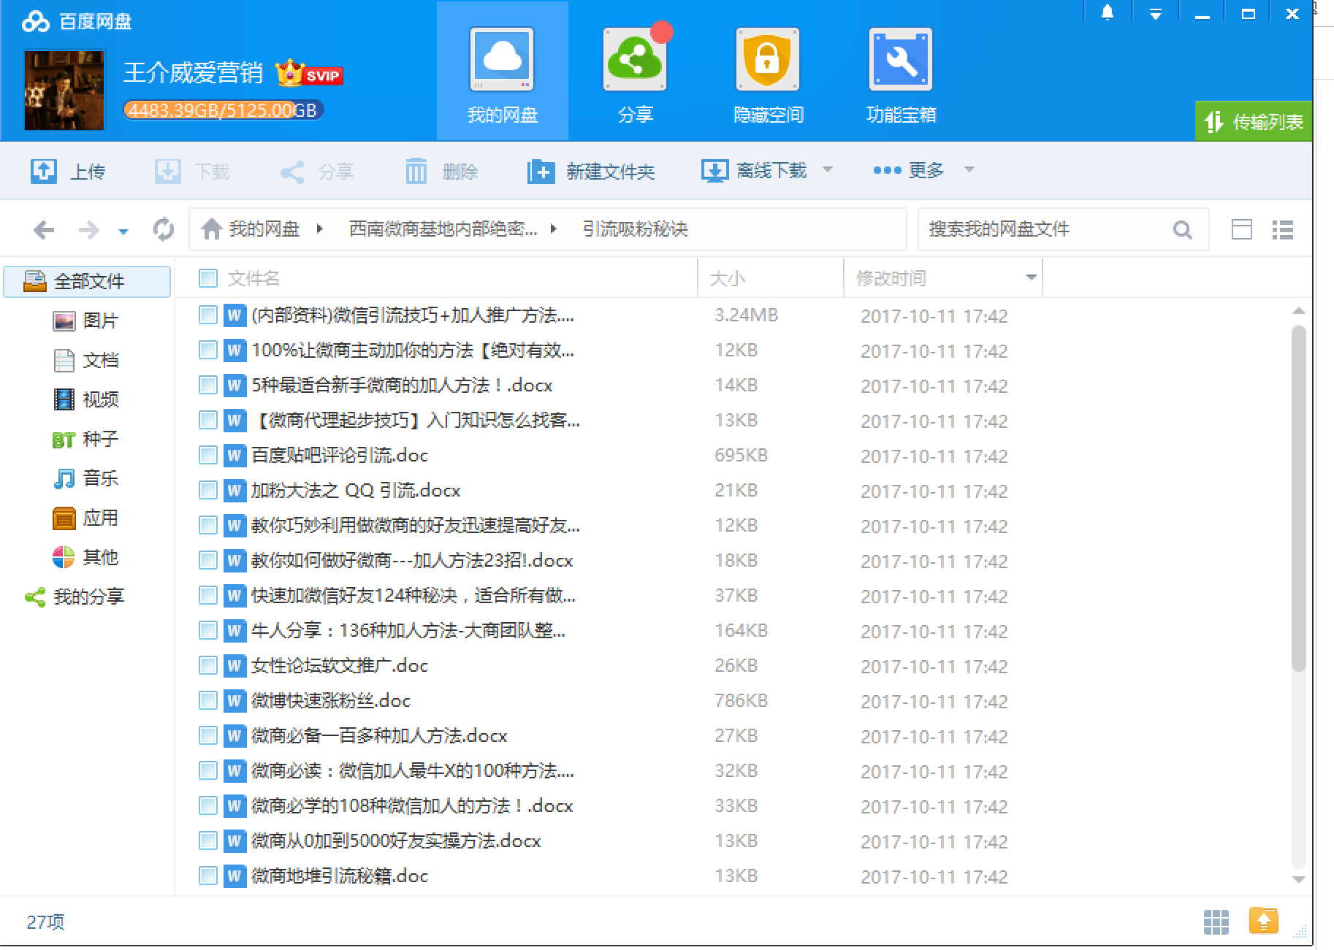The image size is (1334, 950).
Task: Click the search magnifier icon
Action: point(1183,230)
